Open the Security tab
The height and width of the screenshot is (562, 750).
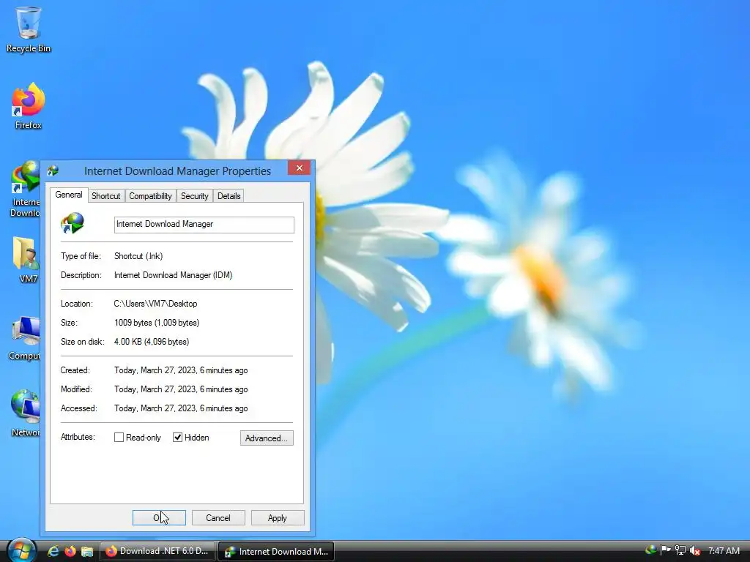point(194,196)
